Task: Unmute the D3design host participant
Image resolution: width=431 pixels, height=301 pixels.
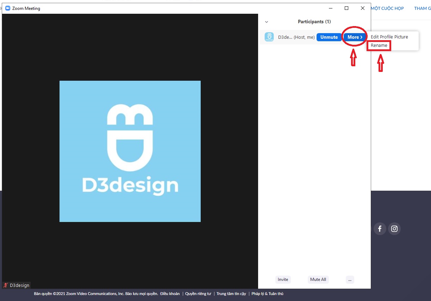Action: [329, 37]
